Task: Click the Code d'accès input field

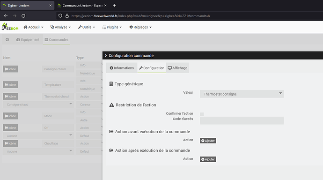Action: [242, 120]
